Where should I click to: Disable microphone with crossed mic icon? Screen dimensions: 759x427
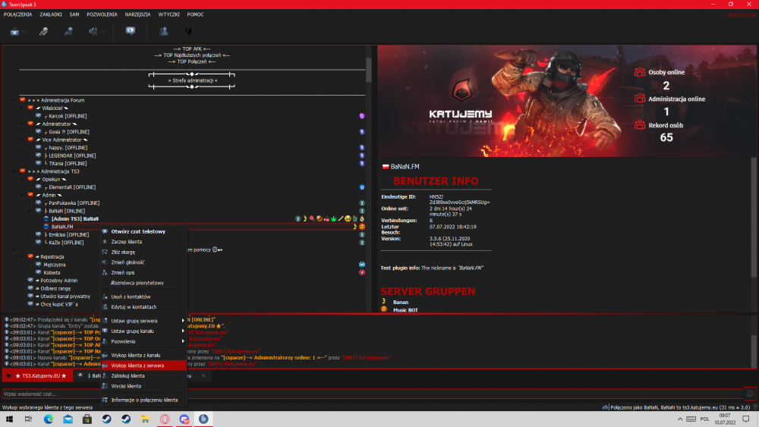pos(68,31)
